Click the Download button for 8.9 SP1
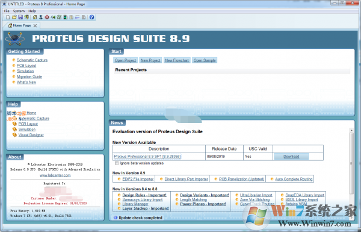This screenshot has width=361, height=232. (x=291, y=157)
